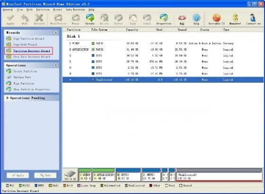Click the Show Partition Properties icon
Viewport: 265px width, 194px height.
(x=9, y=89)
